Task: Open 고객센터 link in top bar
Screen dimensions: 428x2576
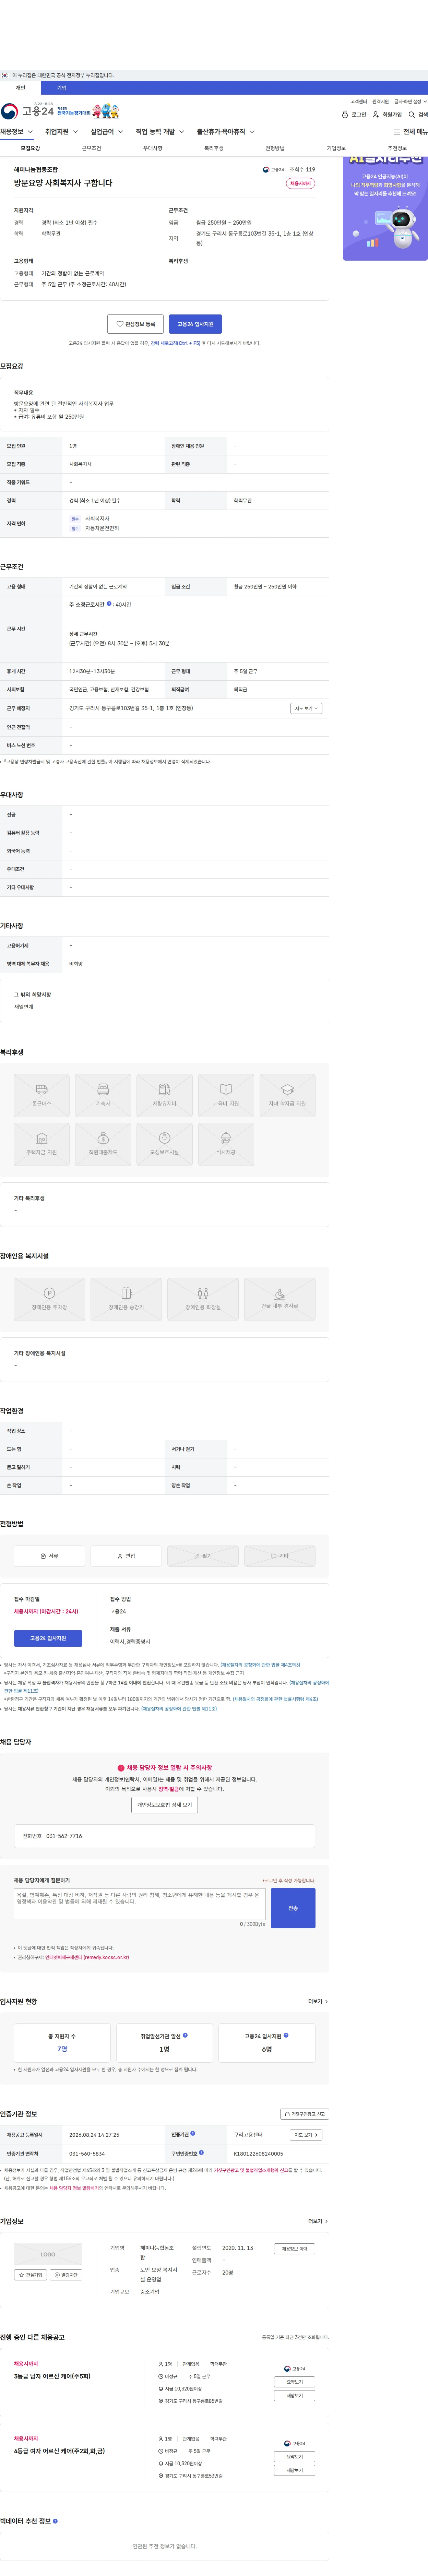Action: (358, 101)
